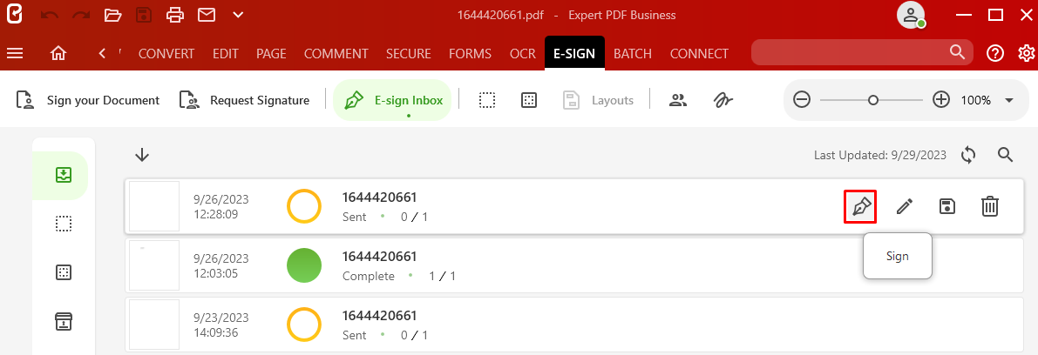Search the inbox with the magnifier icon
This screenshot has width=1038, height=355.
tap(1005, 156)
